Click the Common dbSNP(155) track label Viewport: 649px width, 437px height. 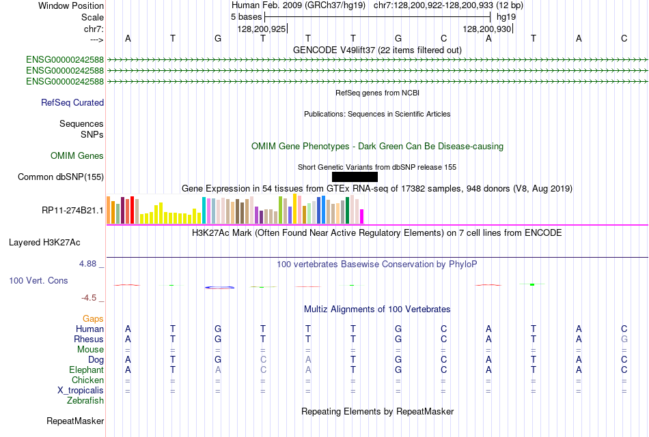pyautogui.click(x=61, y=177)
